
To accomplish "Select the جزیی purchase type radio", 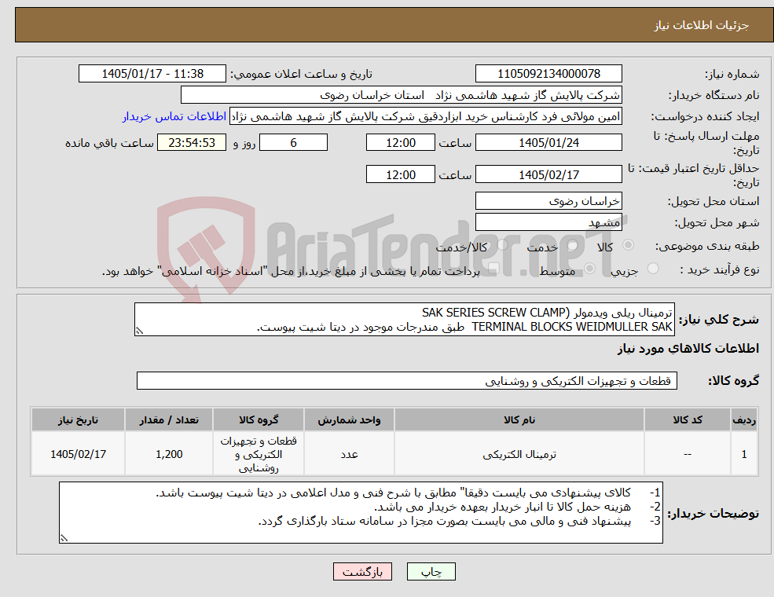I will pyautogui.click(x=652, y=269).
